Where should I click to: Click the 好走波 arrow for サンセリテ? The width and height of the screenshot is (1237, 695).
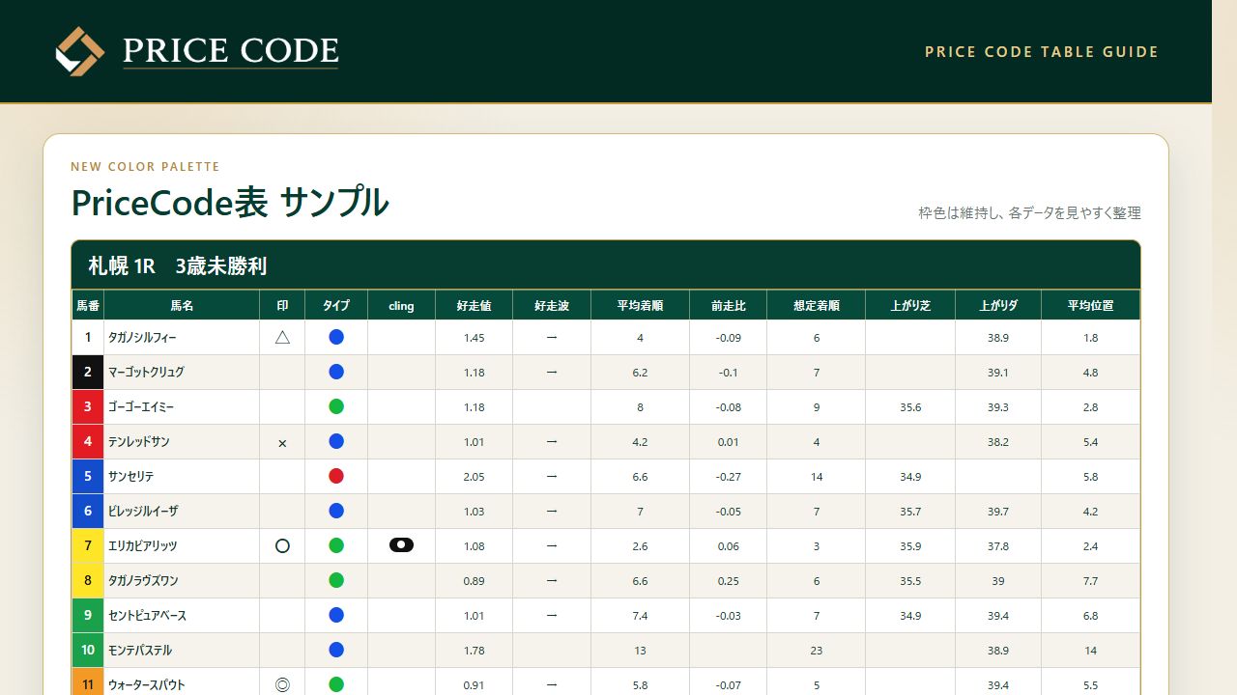point(552,476)
